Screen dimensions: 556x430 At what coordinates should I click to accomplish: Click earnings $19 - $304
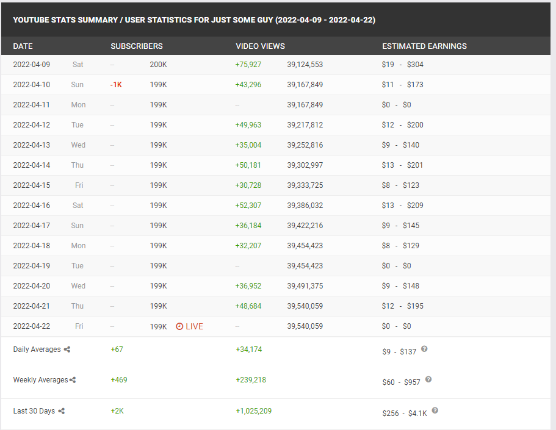point(402,65)
